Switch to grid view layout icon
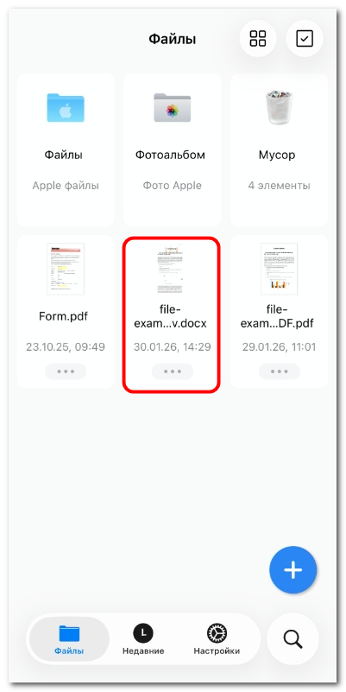Viewport: 346px width, 692px height. (258, 38)
